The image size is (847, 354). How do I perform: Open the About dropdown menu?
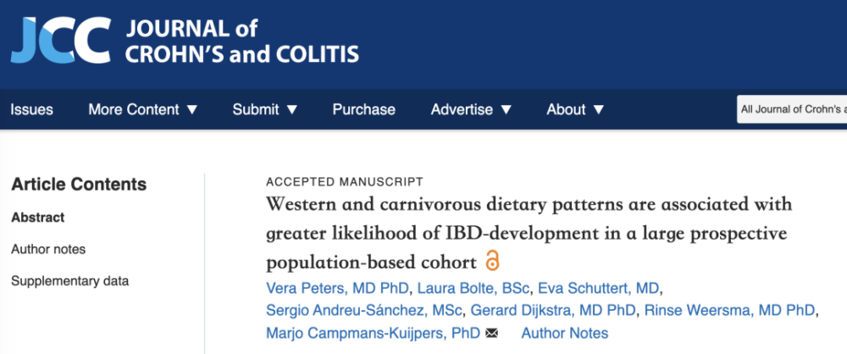point(575,109)
